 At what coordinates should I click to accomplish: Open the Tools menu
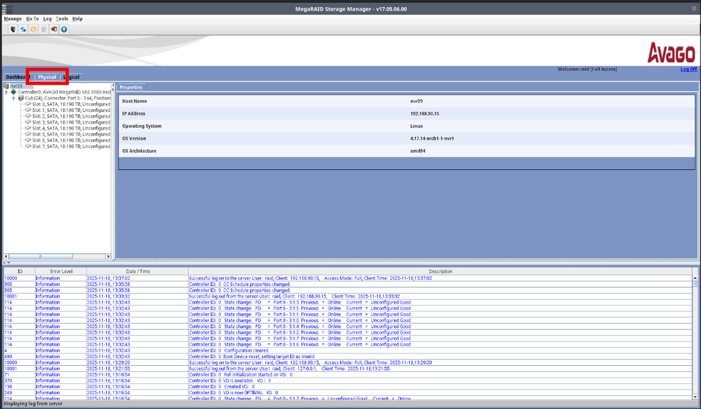click(x=62, y=19)
